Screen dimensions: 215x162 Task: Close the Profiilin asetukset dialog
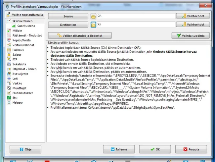205,5
